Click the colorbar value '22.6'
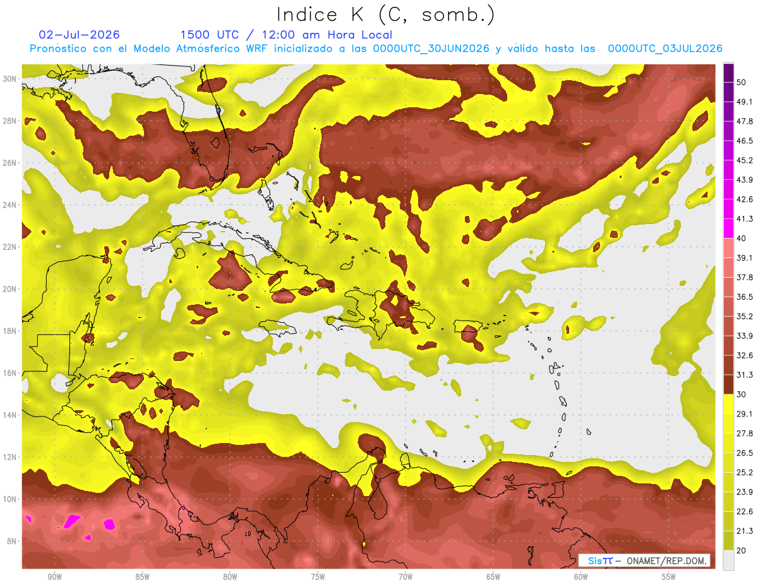This screenshot has height=585, width=758. tap(744, 512)
